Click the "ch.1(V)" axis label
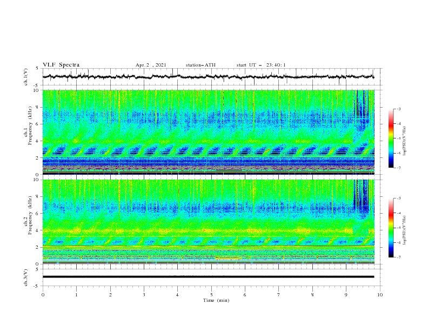Viewport: 428px width, 331px height. (x=26, y=77)
